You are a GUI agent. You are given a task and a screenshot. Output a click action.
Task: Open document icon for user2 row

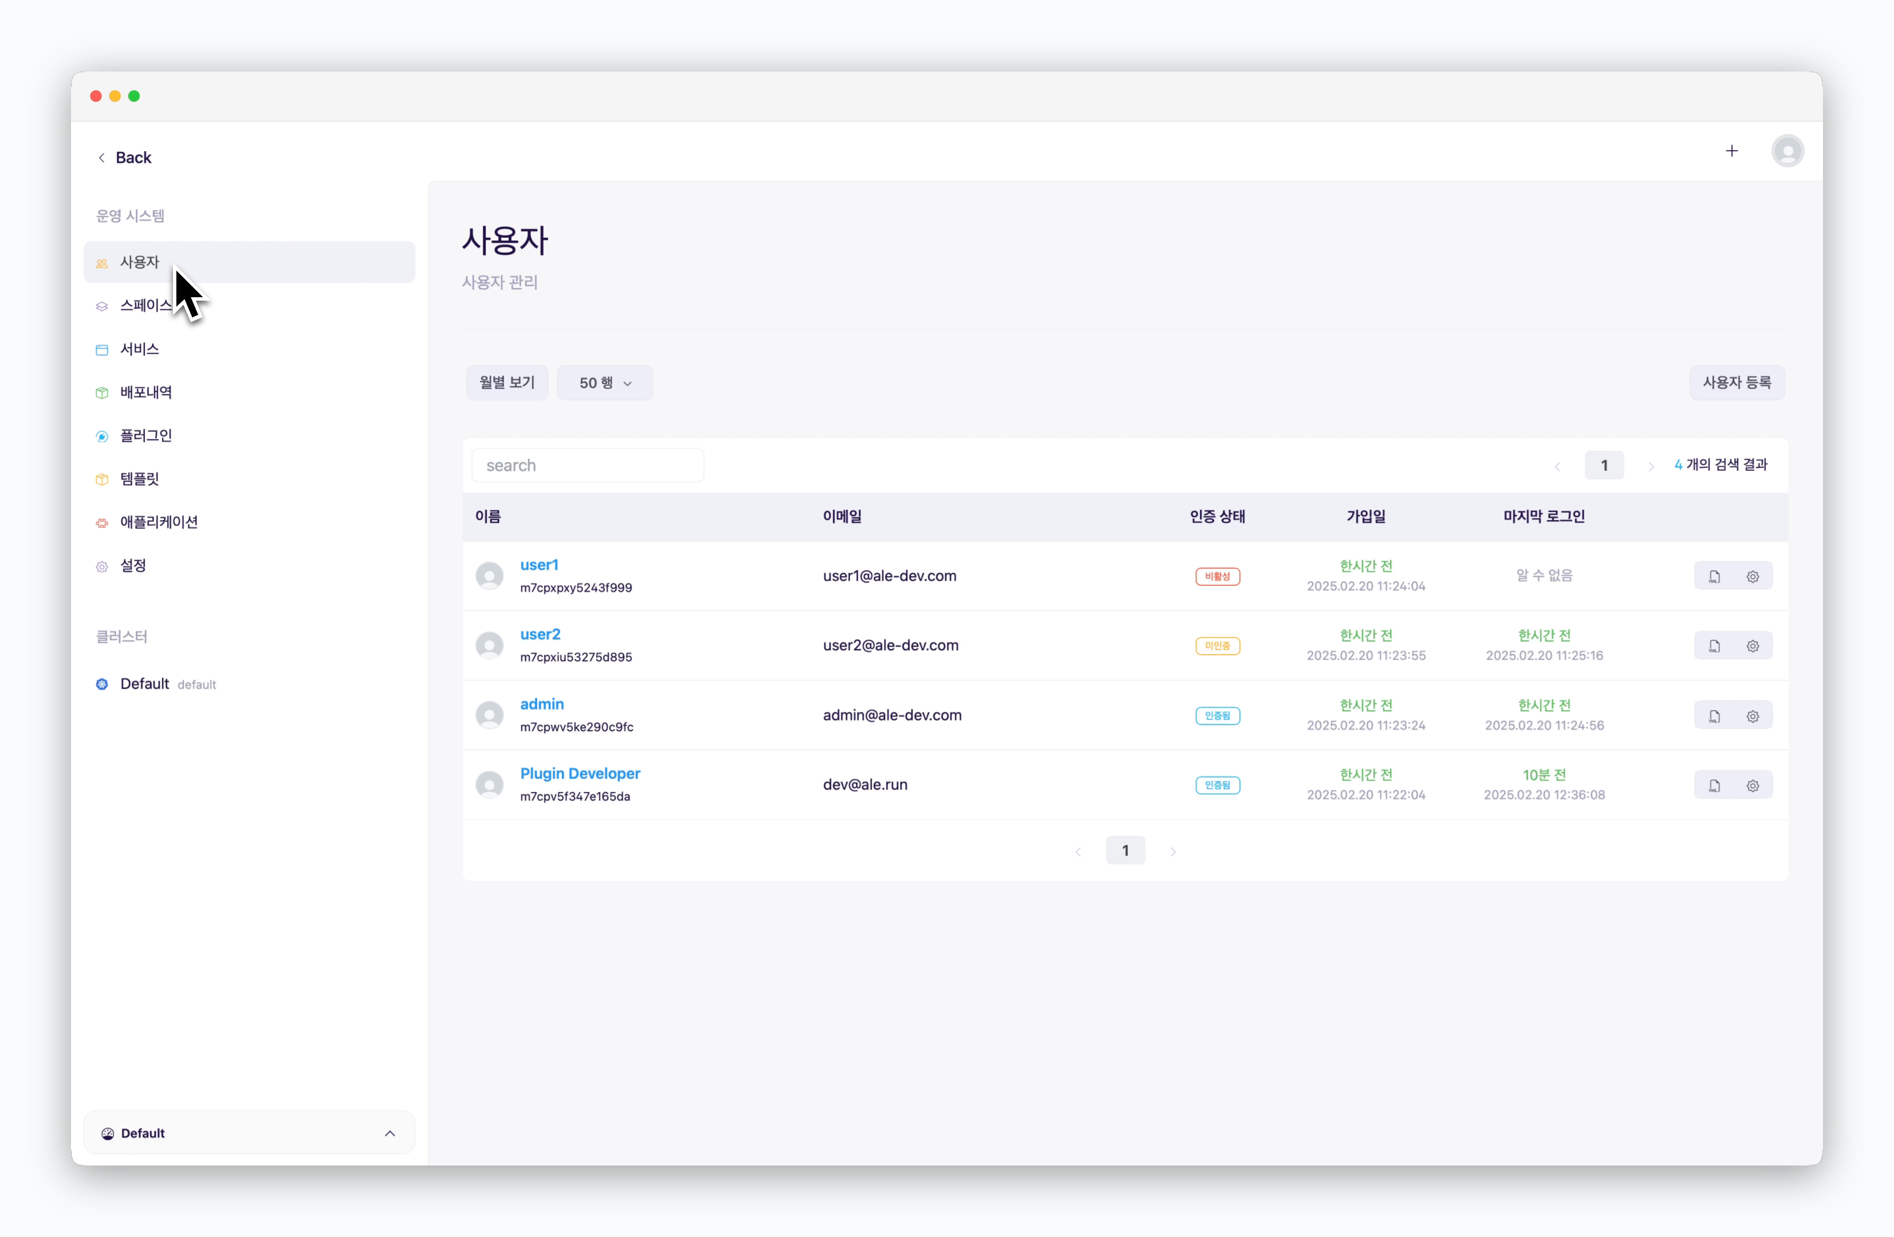[1714, 646]
